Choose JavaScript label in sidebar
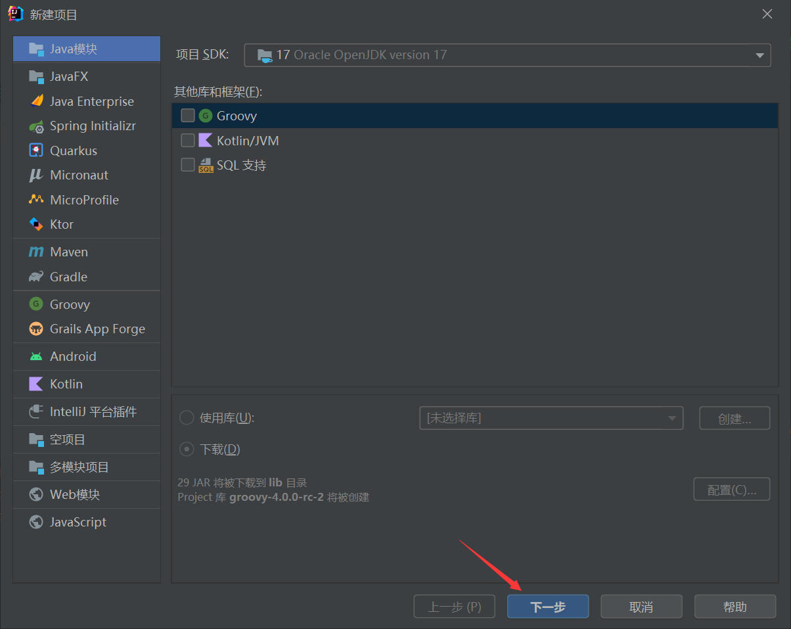This screenshot has height=629, width=791. point(78,523)
